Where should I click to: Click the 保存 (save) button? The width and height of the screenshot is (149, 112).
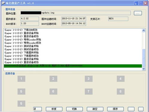(116, 109)
